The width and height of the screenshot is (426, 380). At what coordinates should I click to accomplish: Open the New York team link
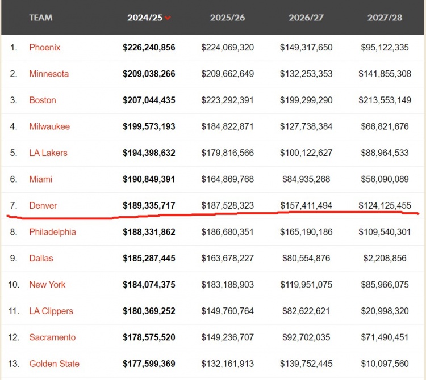tap(47, 285)
